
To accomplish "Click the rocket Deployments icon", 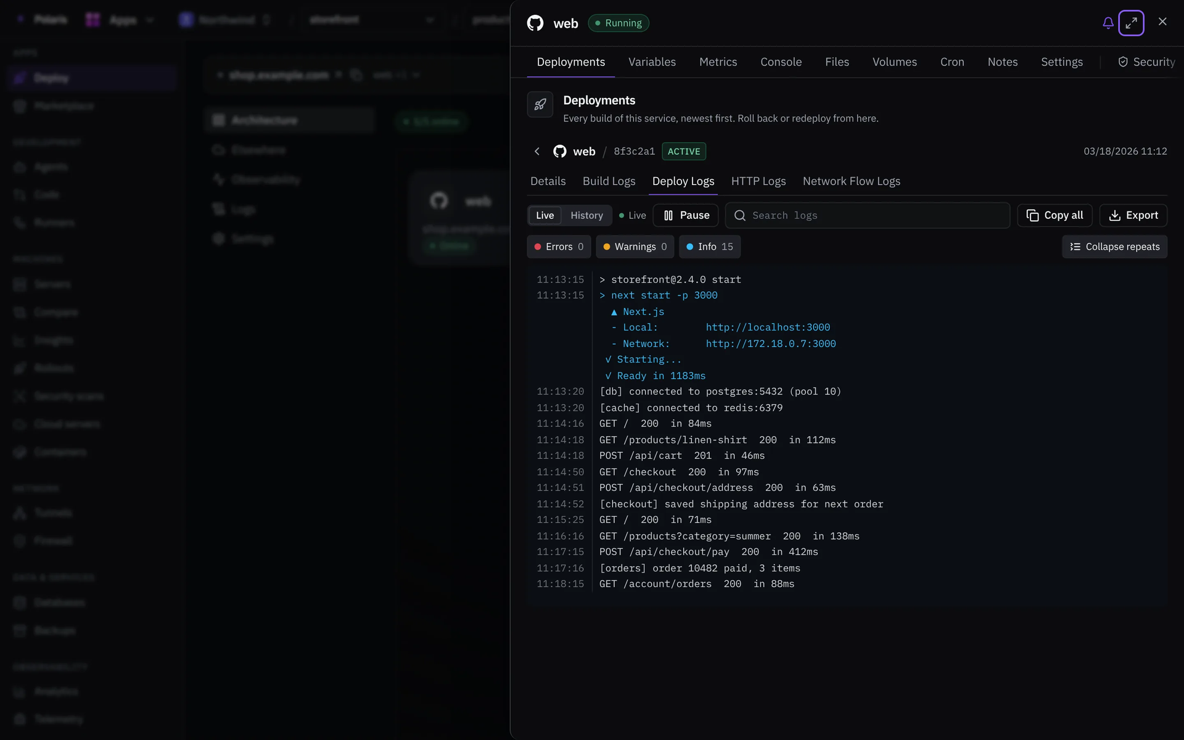I will coord(540,104).
